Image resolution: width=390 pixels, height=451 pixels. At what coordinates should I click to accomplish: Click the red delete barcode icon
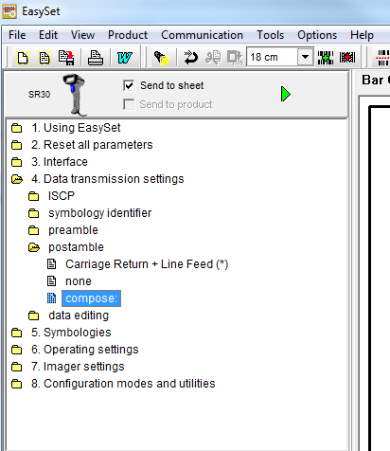(x=347, y=58)
